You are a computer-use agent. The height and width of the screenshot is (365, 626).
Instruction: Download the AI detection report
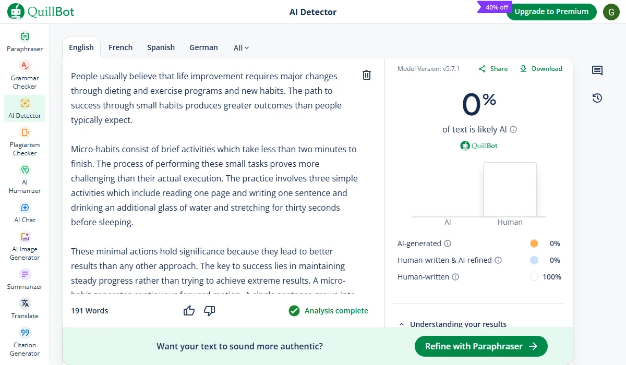tap(541, 69)
